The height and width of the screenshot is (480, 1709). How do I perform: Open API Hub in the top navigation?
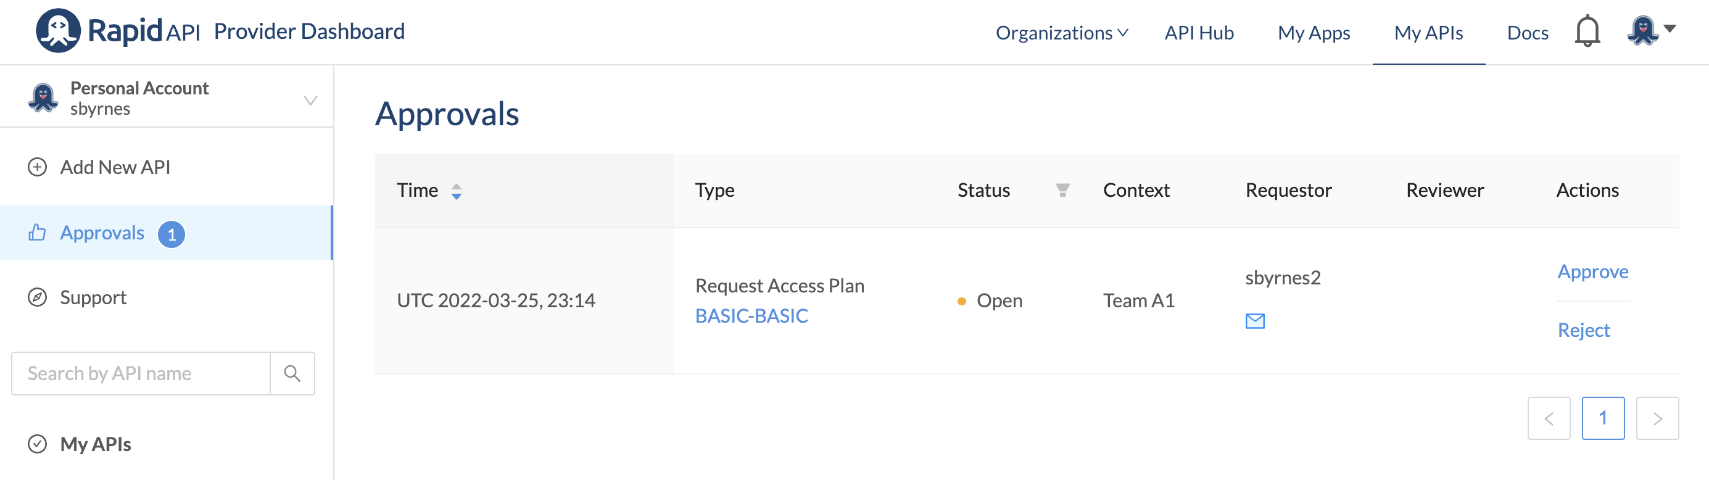1199,33
